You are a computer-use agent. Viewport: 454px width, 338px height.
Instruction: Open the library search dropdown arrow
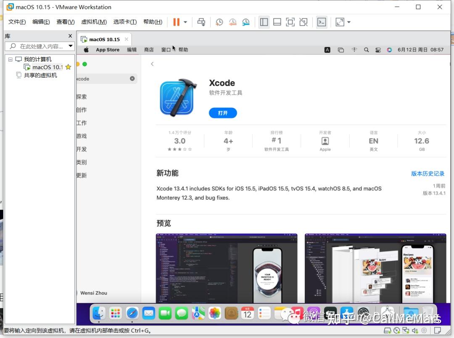pos(70,46)
